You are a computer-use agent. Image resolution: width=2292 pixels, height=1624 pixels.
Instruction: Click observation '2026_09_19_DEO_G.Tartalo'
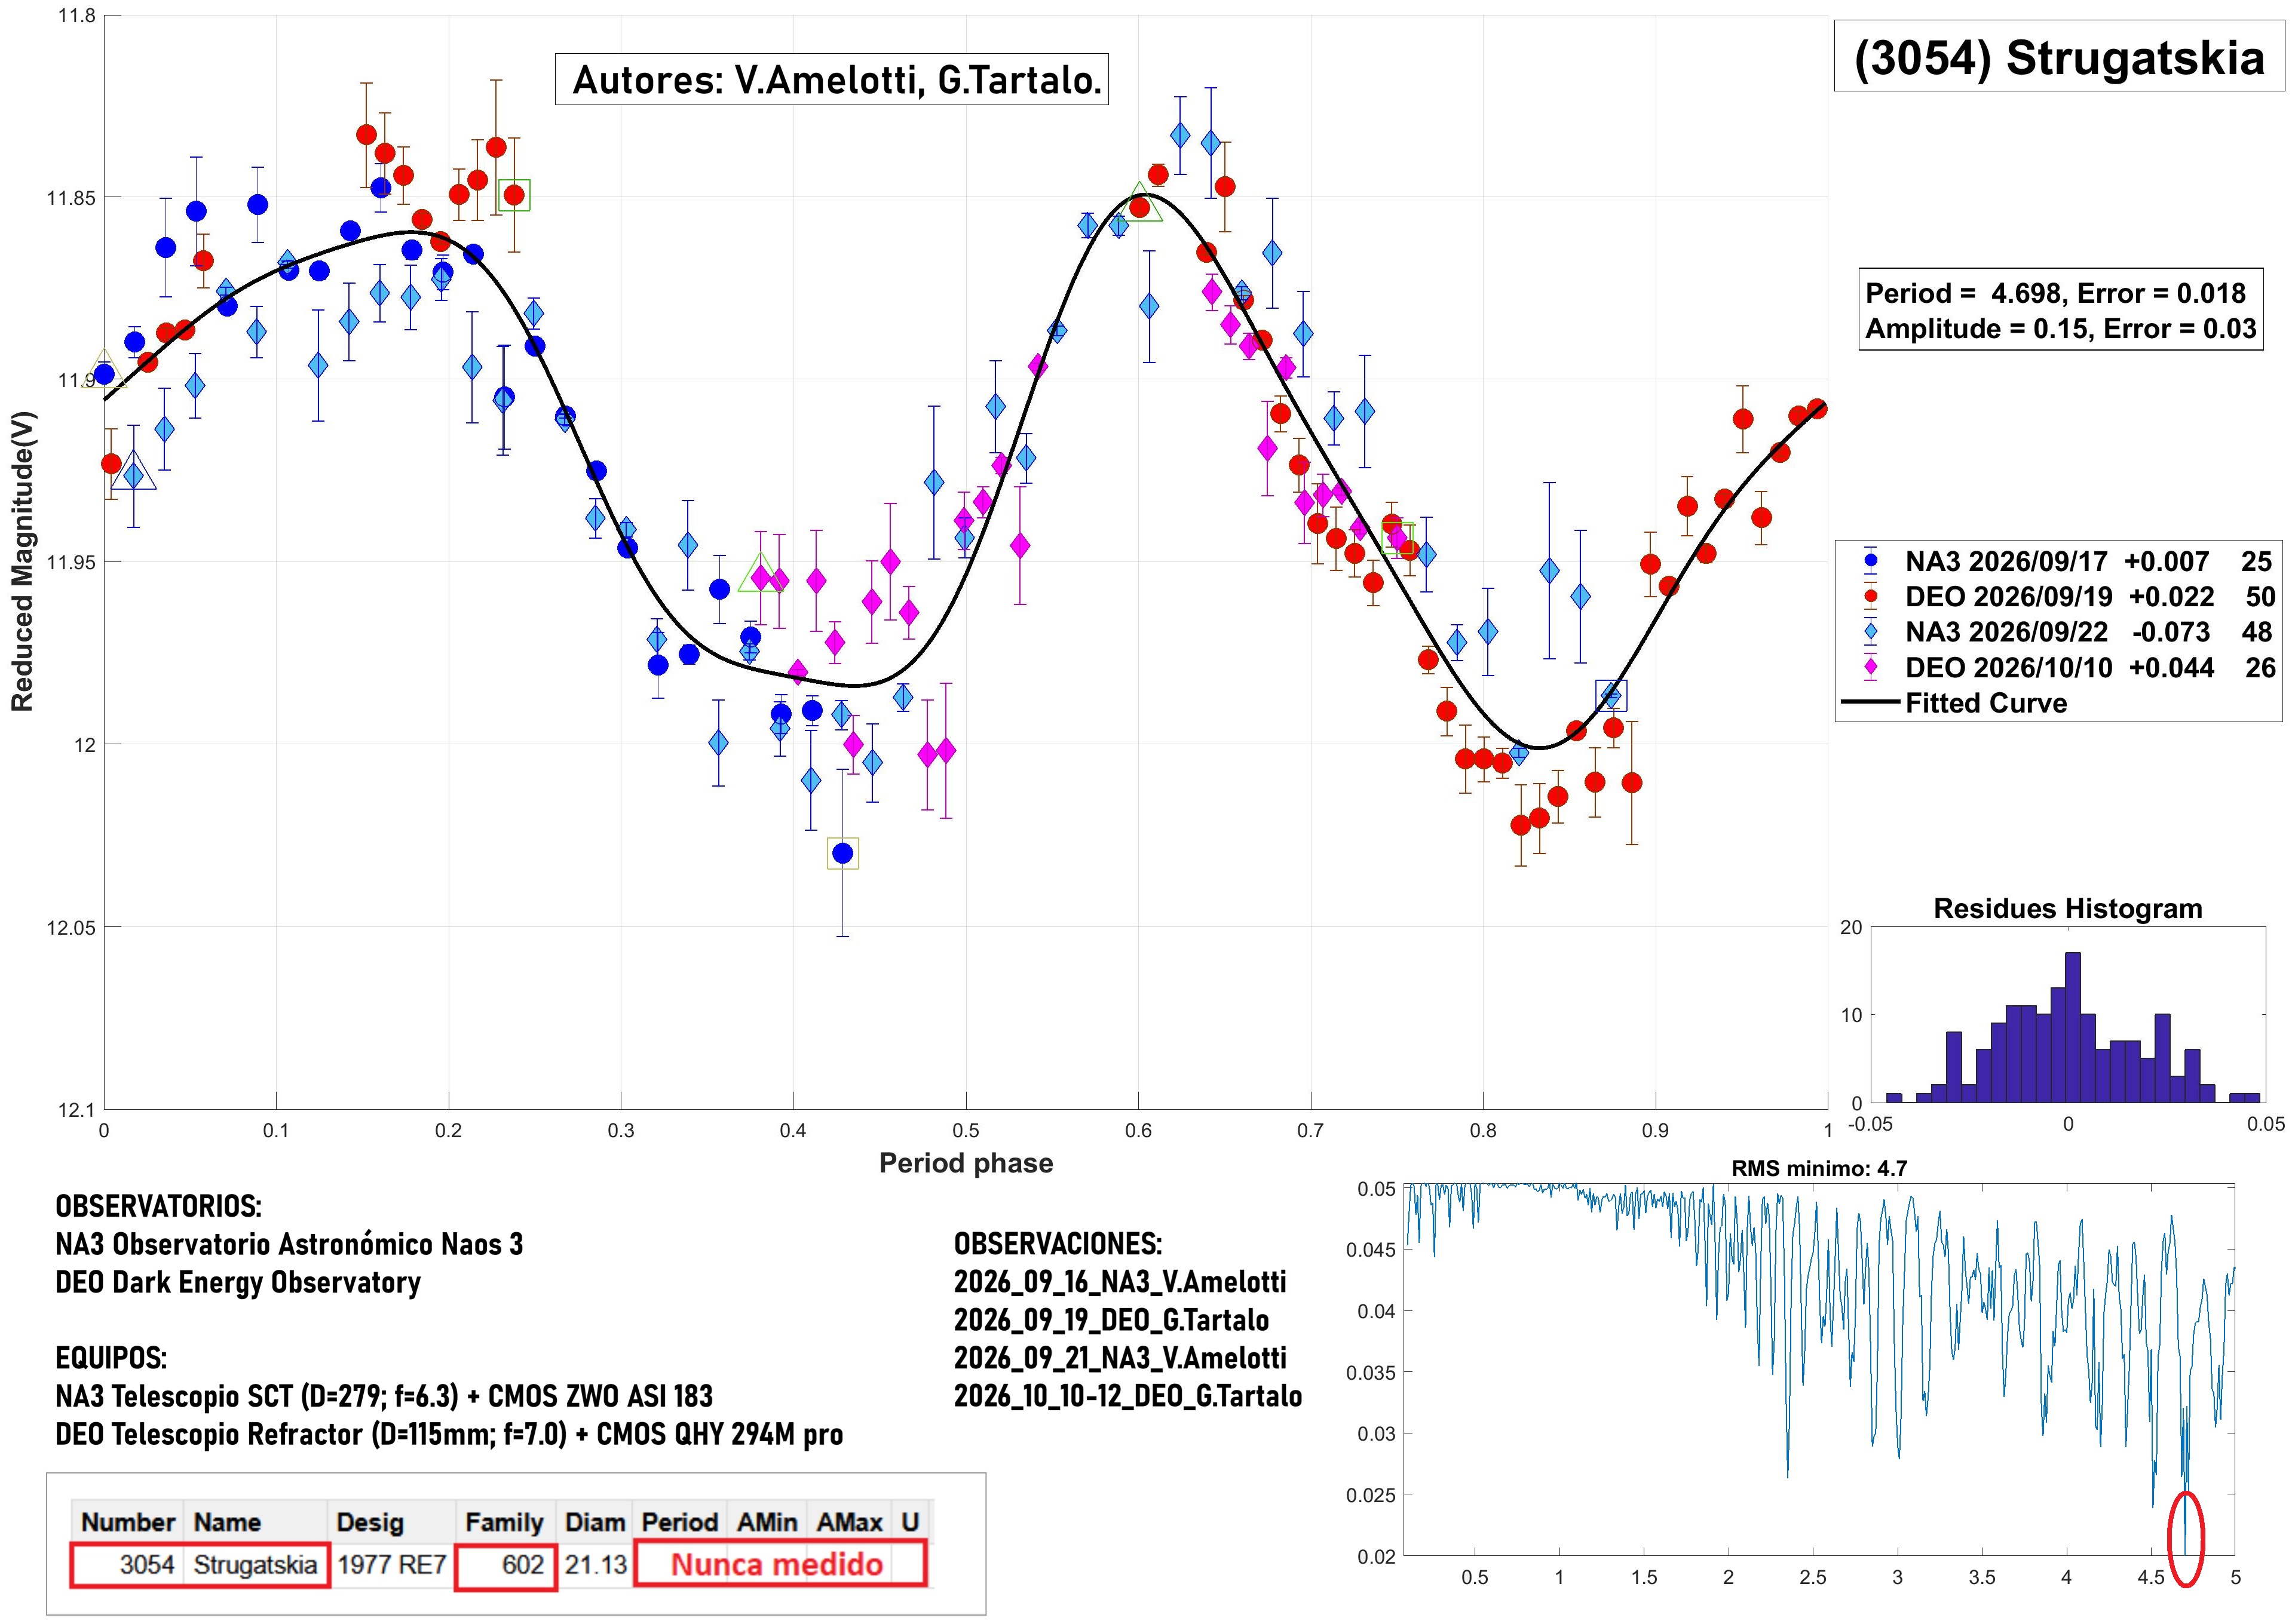1111,1320
